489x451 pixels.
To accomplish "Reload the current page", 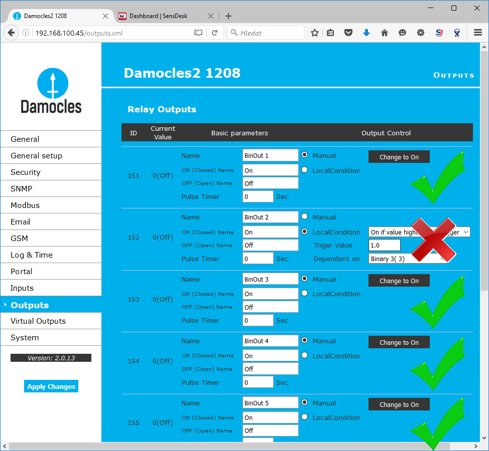I will 214,33.
